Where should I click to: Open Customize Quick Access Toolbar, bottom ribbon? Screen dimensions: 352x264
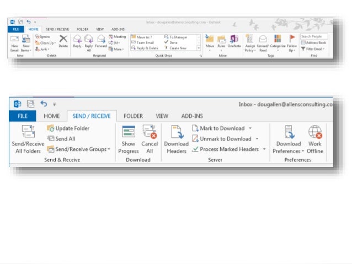point(54,104)
